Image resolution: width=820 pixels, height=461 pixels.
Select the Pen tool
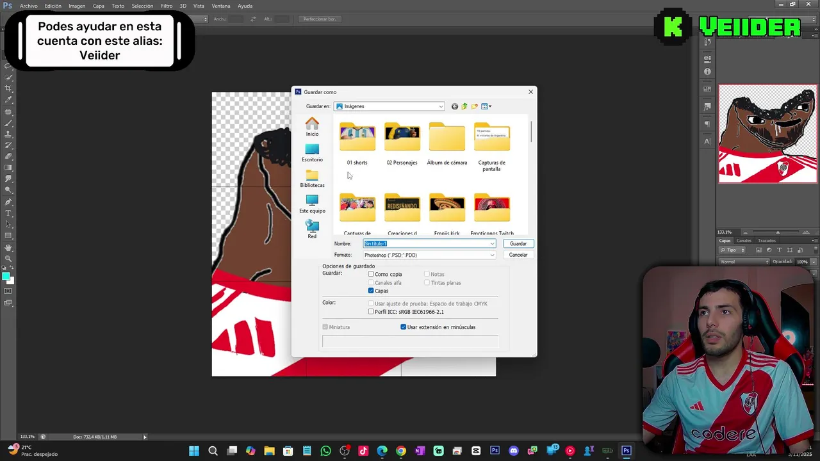8,202
